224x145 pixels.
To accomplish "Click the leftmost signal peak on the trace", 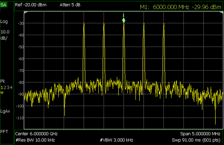I will pyautogui.click(x=84, y=24).
